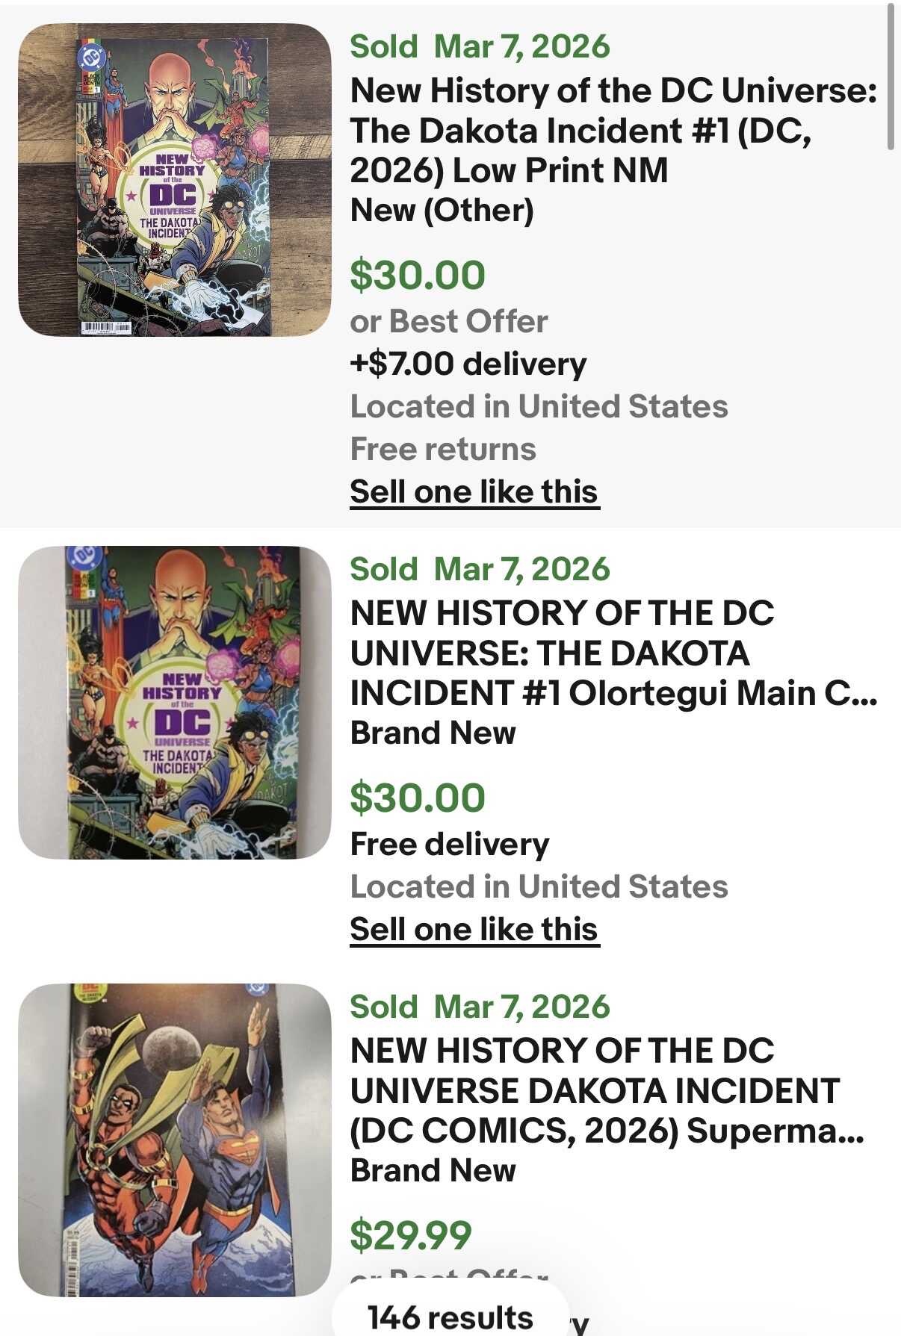This screenshot has width=901, height=1336.
Task: Open the second listing's comic cover thumbnail
Action: pyautogui.click(x=174, y=703)
